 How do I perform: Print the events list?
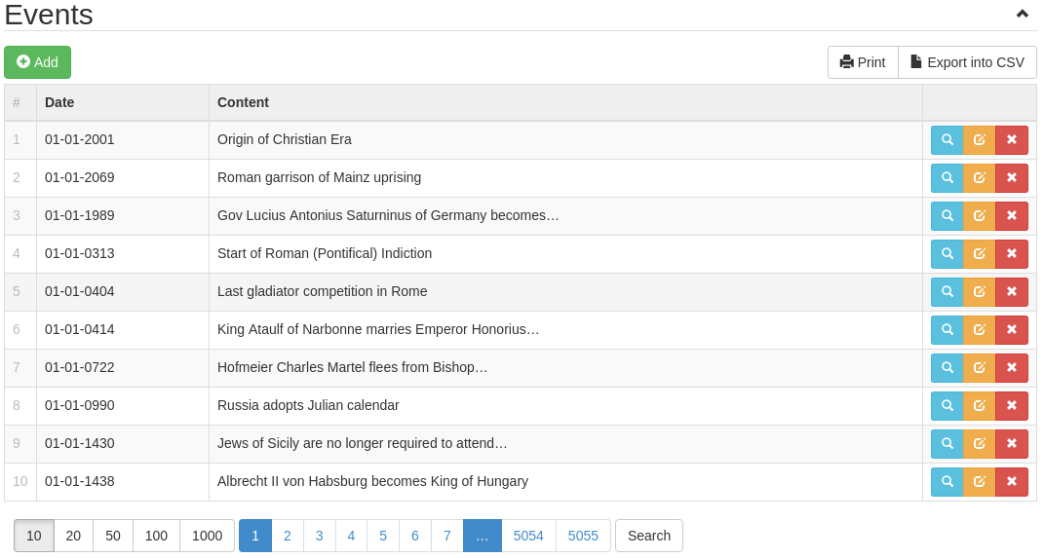863,62
